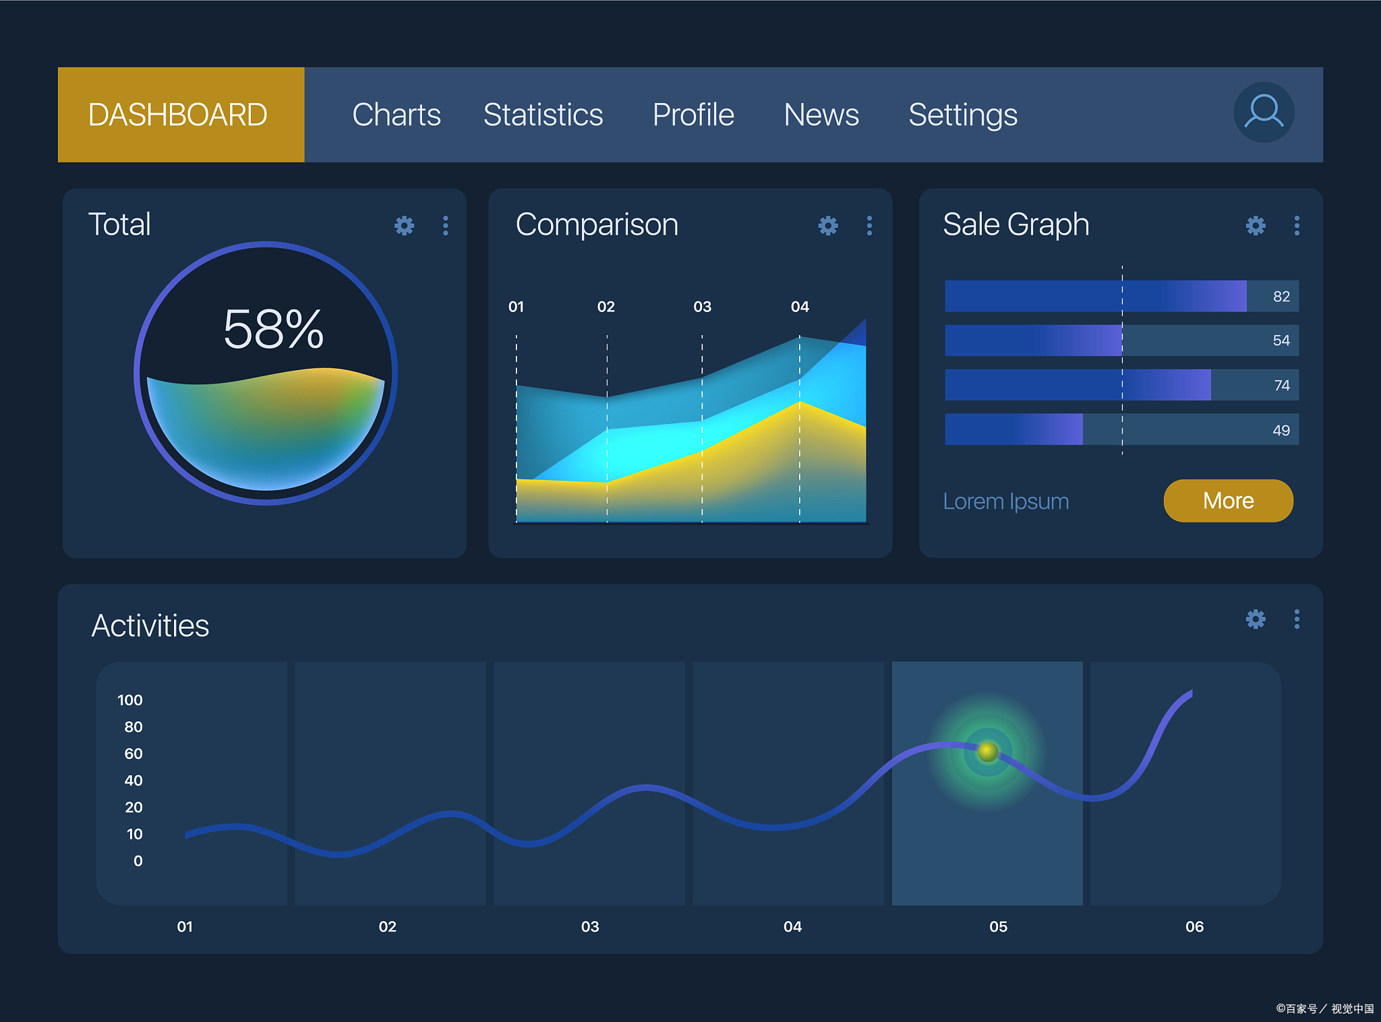1381x1022 pixels.
Task: Open the Settings menu item
Action: (962, 115)
